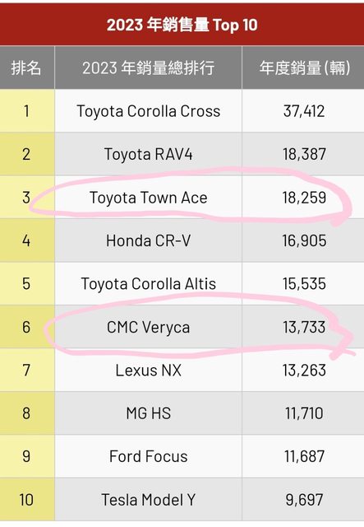Viewport: 364px width, 527px height.
Task: Select the circled Toyota Town Ace entry
Action: pyautogui.click(x=148, y=198)
